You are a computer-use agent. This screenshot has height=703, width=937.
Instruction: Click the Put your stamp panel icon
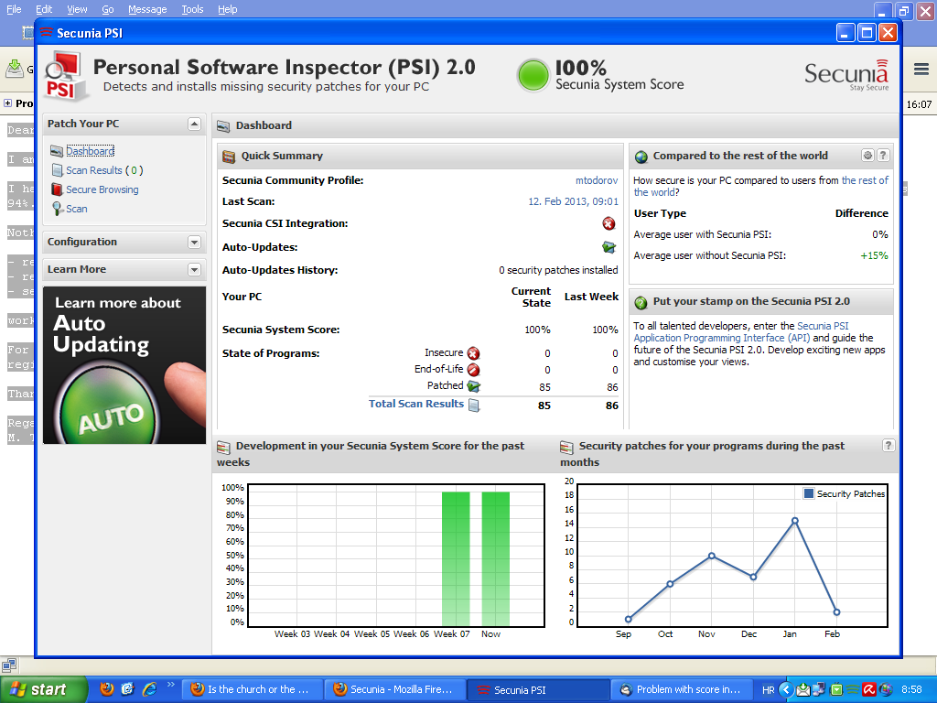(x=641, y=302)
